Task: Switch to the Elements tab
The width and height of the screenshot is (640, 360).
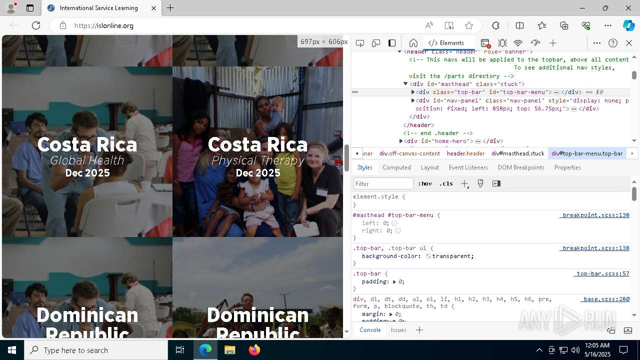Action: tap(446, 43)
